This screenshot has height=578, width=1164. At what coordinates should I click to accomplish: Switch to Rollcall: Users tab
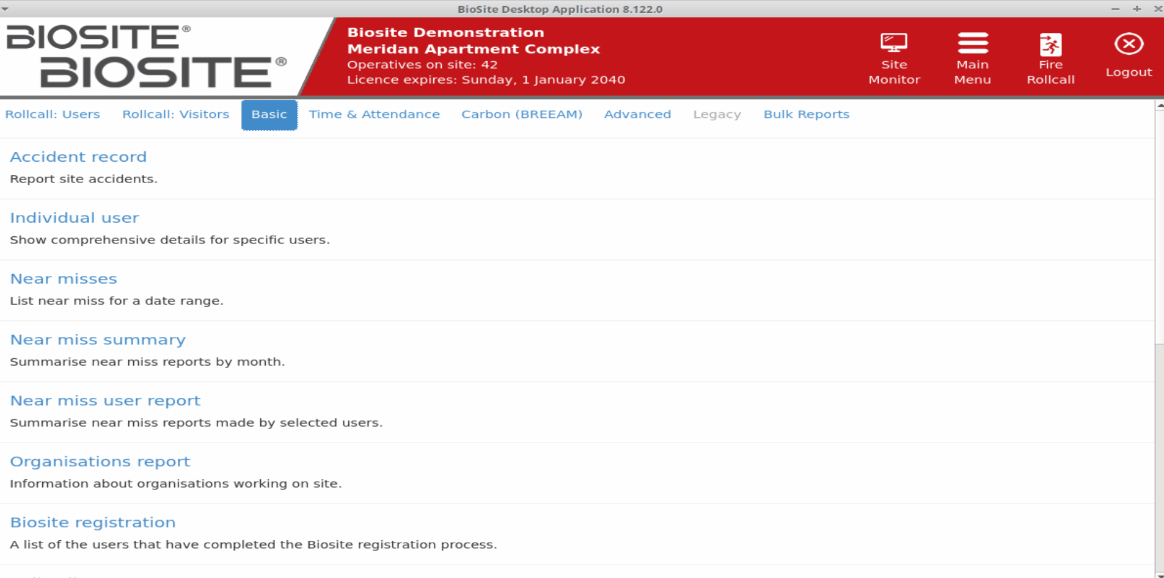click(53, 114)
